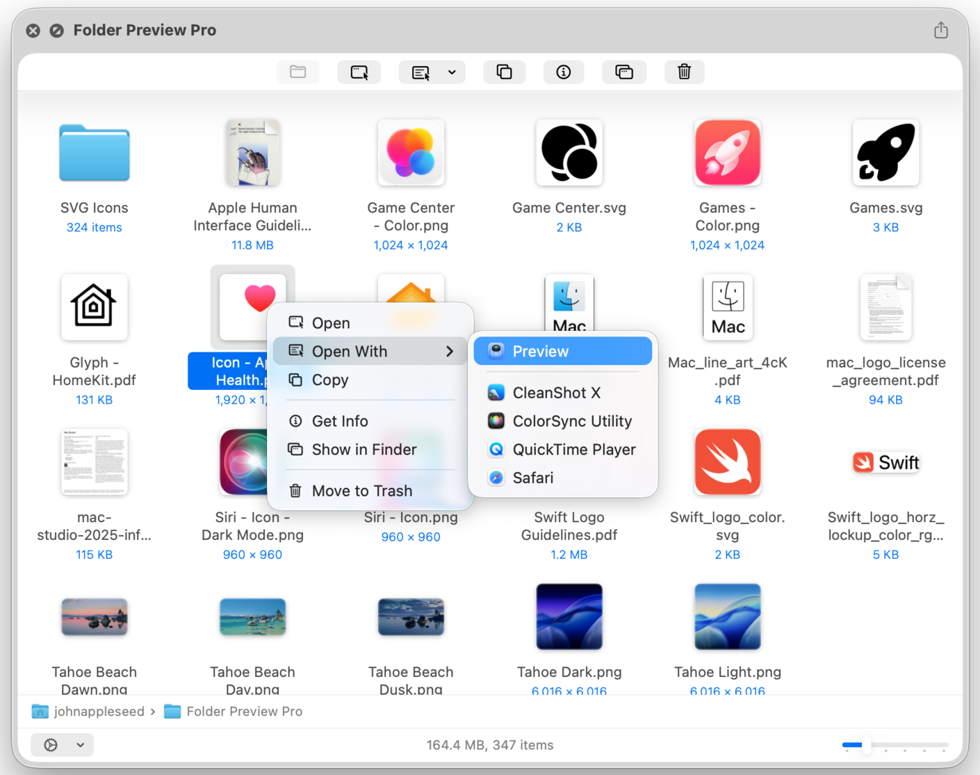
Task: Select the mac-studio-2025 document thumbnail
Action: click(x=95, y=462)
